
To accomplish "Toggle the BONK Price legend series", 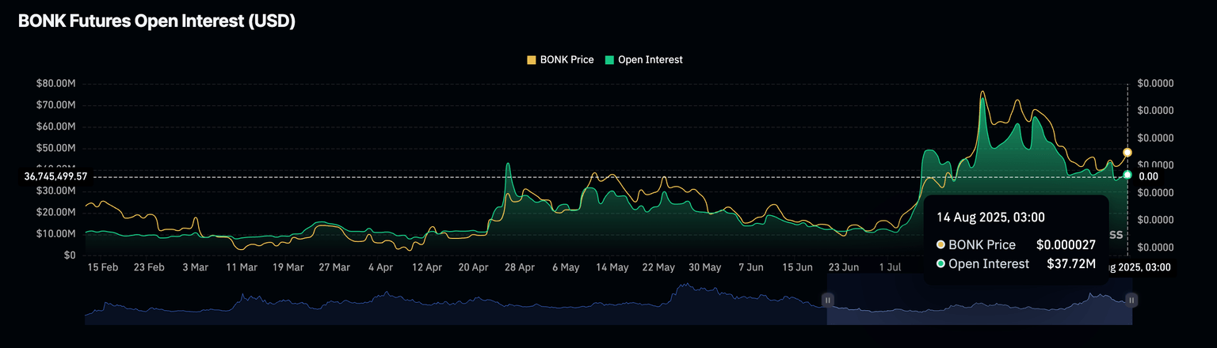I will click(x=567, y=59).
